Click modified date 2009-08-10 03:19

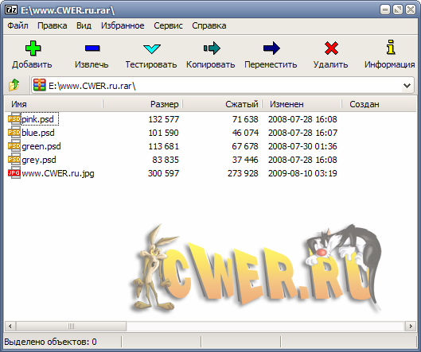tap(302, 173)
